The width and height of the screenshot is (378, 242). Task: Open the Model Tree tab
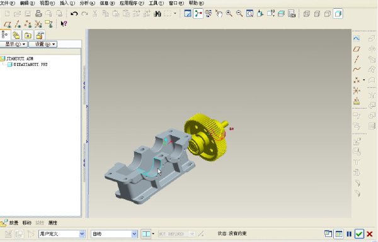pos(5,35)
